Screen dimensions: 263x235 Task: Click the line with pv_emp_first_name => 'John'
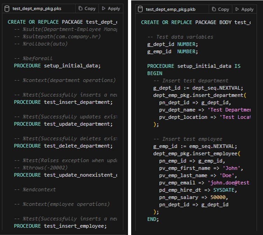pos(201,168)
